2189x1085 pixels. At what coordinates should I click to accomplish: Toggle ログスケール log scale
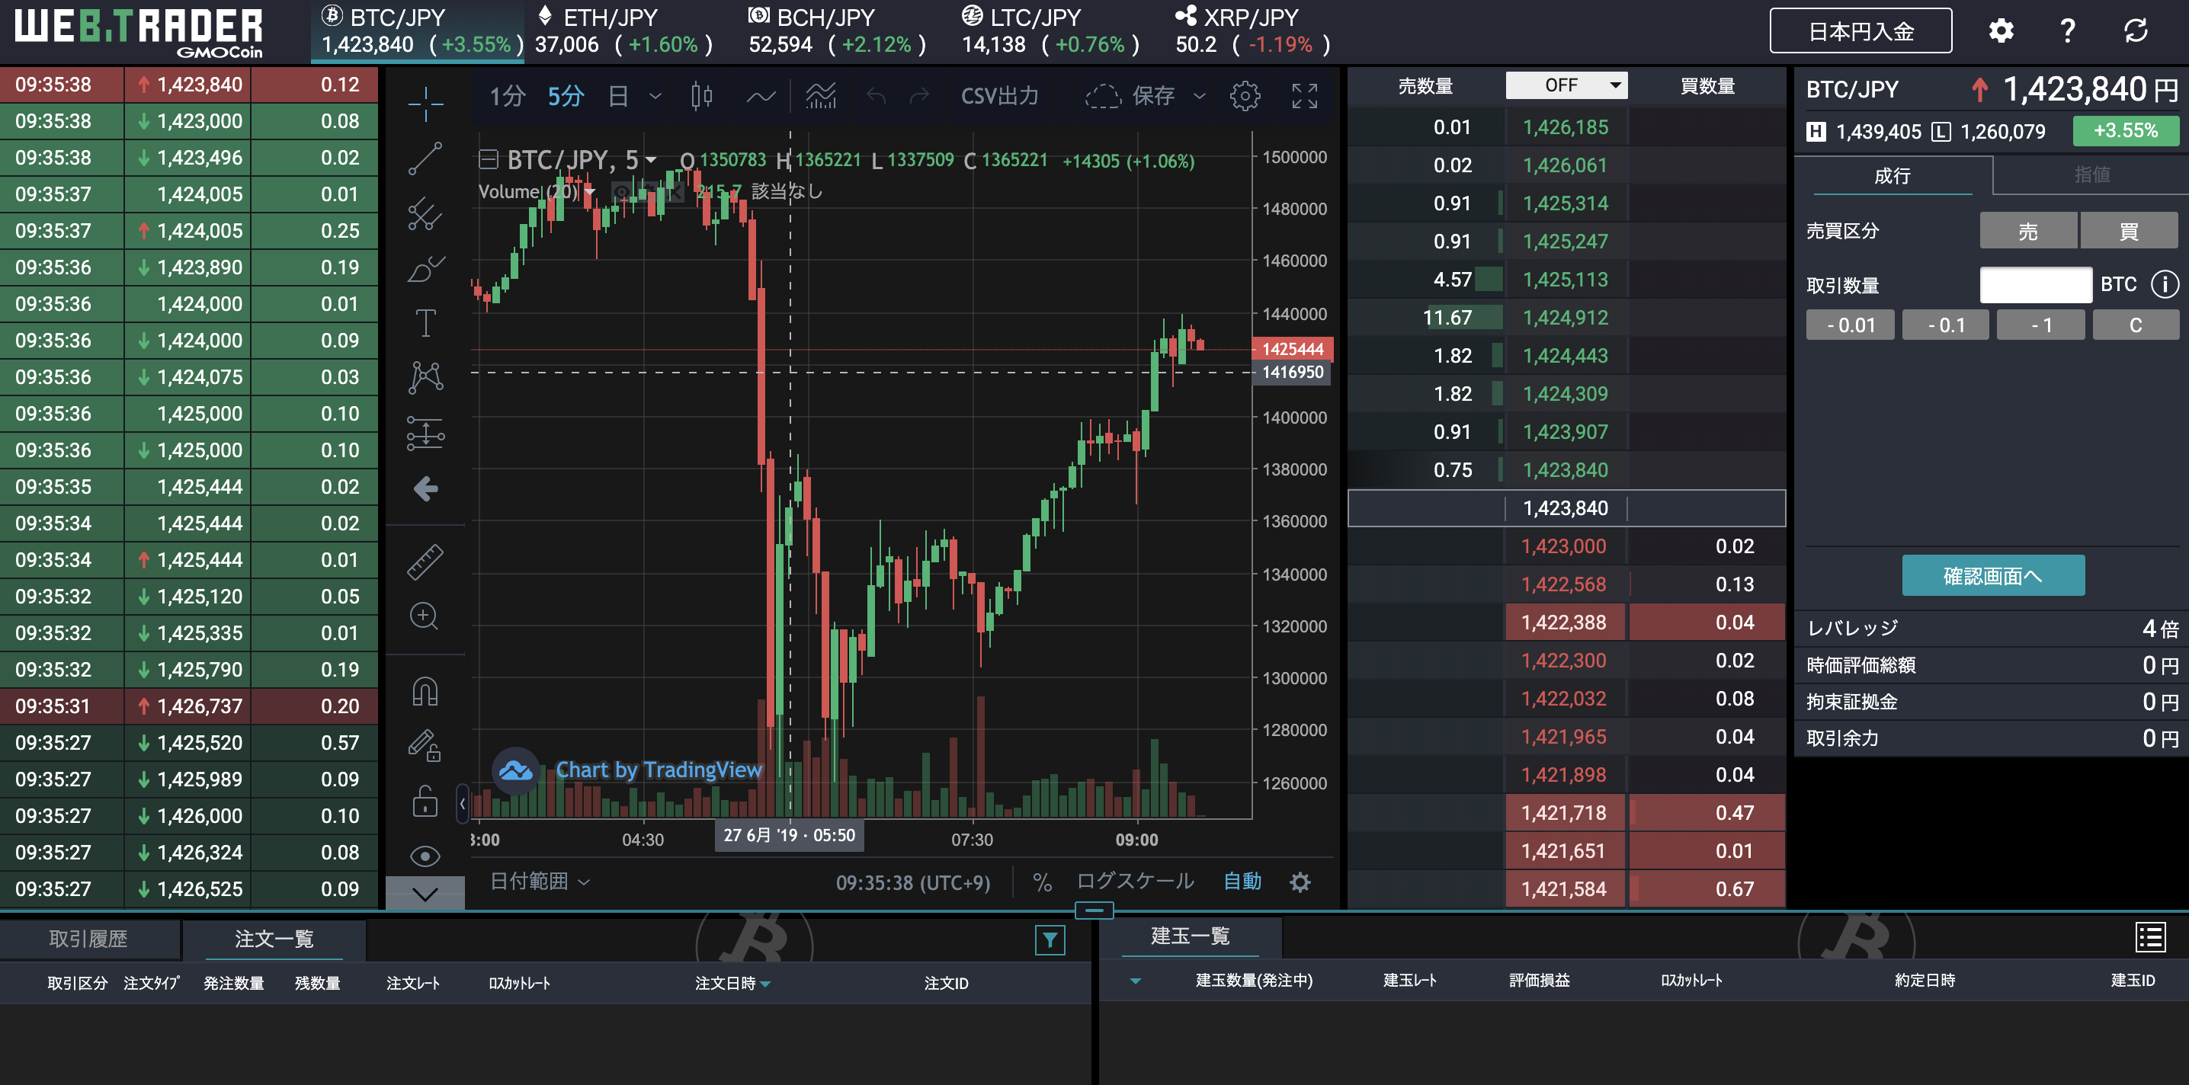pos(1136,881)
